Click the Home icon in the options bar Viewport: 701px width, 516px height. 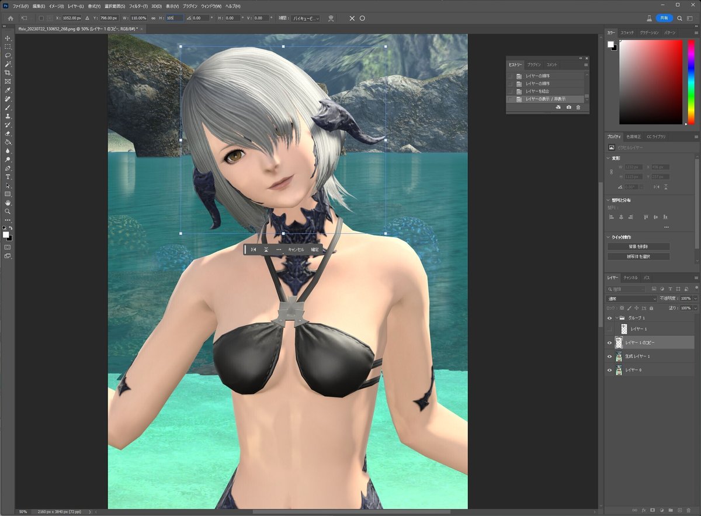[10, 18]
